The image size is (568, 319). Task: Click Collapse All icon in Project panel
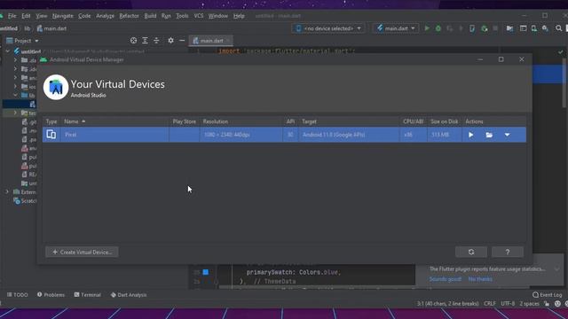pos(156,41)
